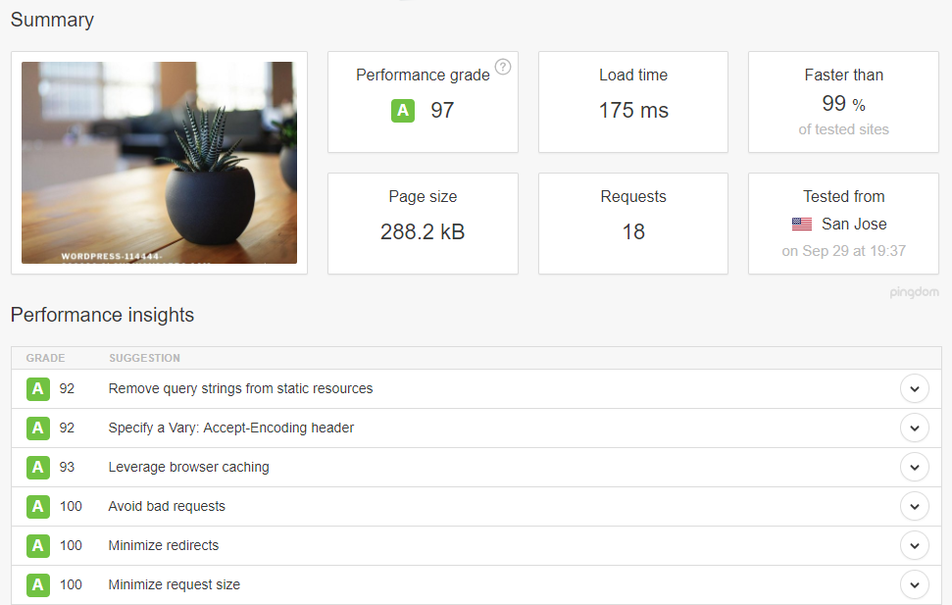Click the green A badge in Performance grade card

402,110
